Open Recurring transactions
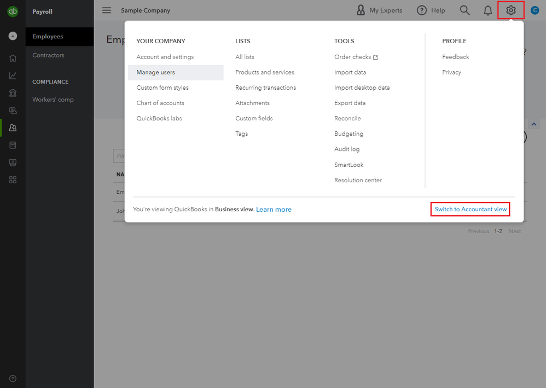This screenshot has width=546, height=388. click(x=266, y=88)
